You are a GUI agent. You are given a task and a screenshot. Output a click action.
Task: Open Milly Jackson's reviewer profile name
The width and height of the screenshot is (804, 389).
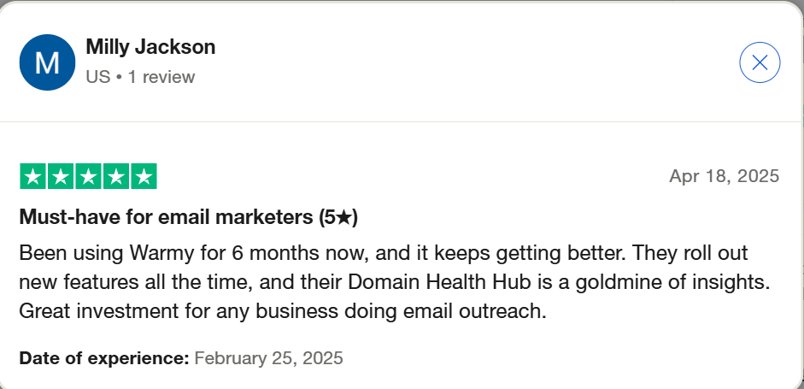point(150,47)
